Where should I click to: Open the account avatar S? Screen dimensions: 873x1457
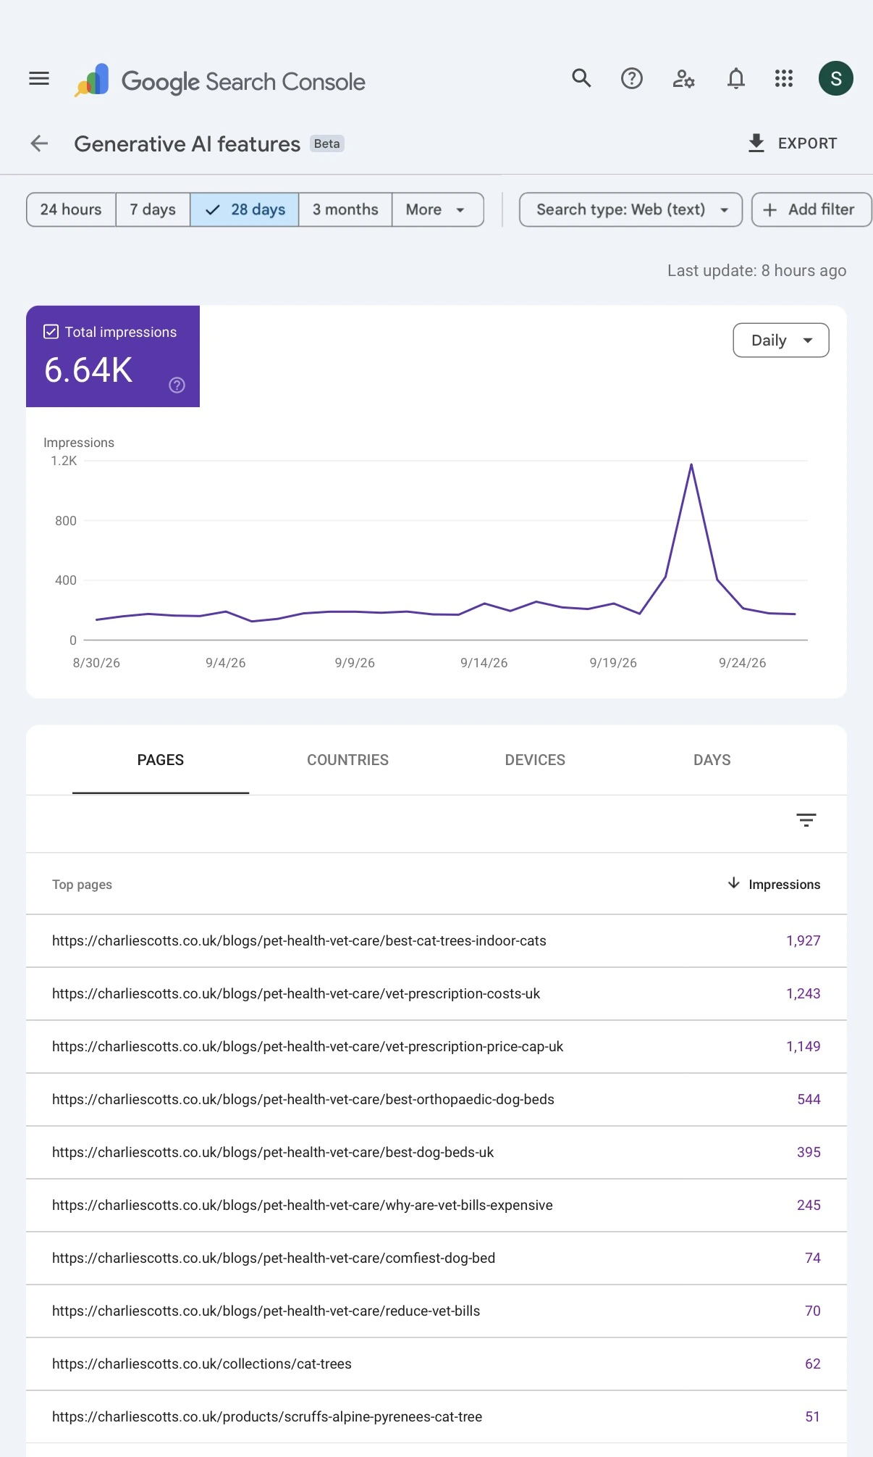click(x=835, y=78)
